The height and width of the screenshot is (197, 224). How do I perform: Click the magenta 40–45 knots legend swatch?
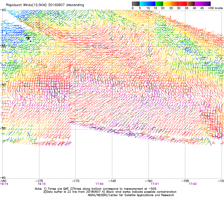coord(199,4)
